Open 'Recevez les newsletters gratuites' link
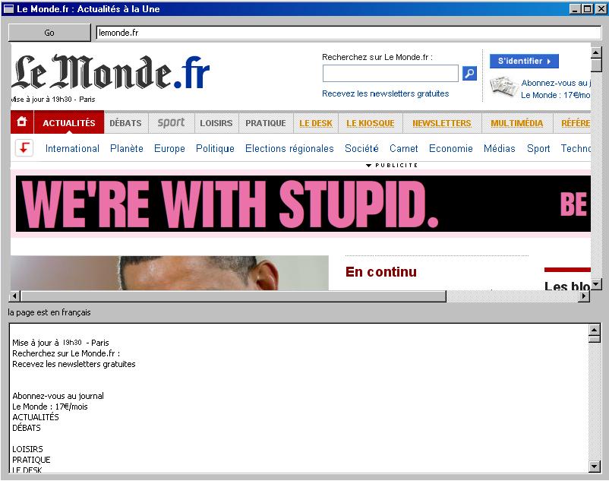Image resolution: width=609 pixels, height=481 pixels. pyautogui.click(x=385, y=93)
